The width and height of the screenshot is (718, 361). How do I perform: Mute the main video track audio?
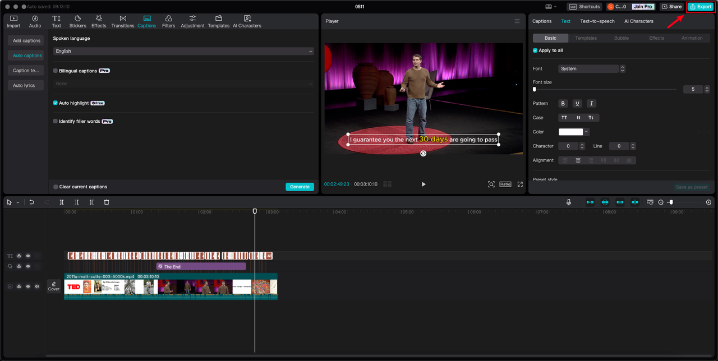[x=37, y=286]
